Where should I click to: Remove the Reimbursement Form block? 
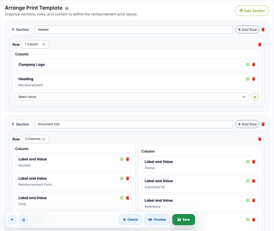(128, 178)
